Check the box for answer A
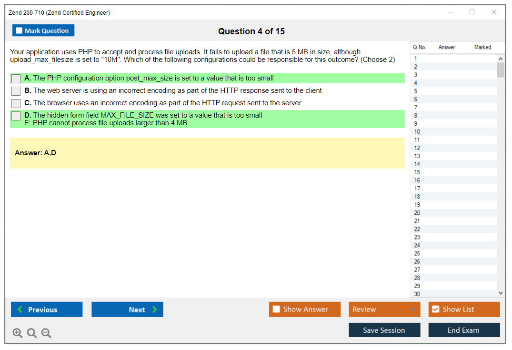Viewport: 512px width, 350px height. click(x=16, y=79)
